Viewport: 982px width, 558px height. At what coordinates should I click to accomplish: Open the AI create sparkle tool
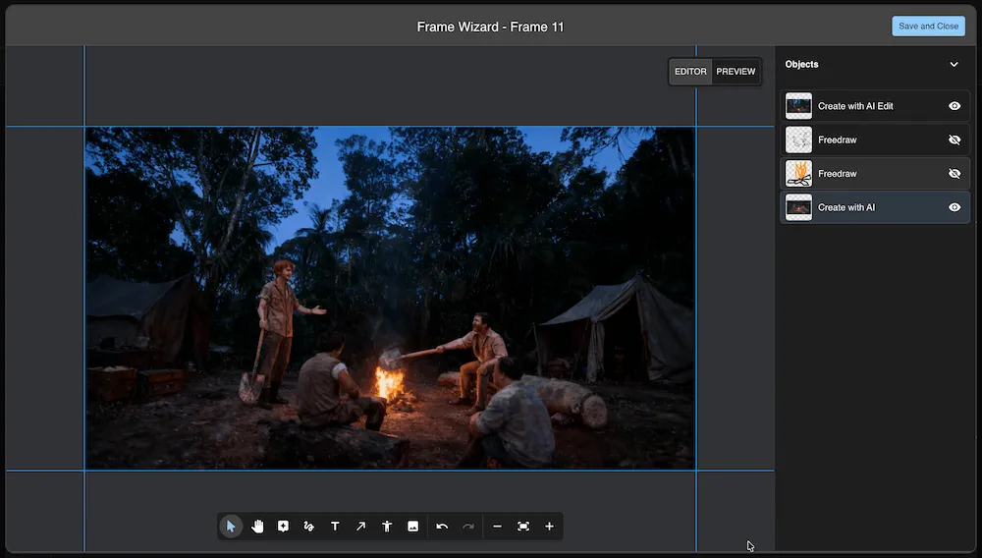283,527
